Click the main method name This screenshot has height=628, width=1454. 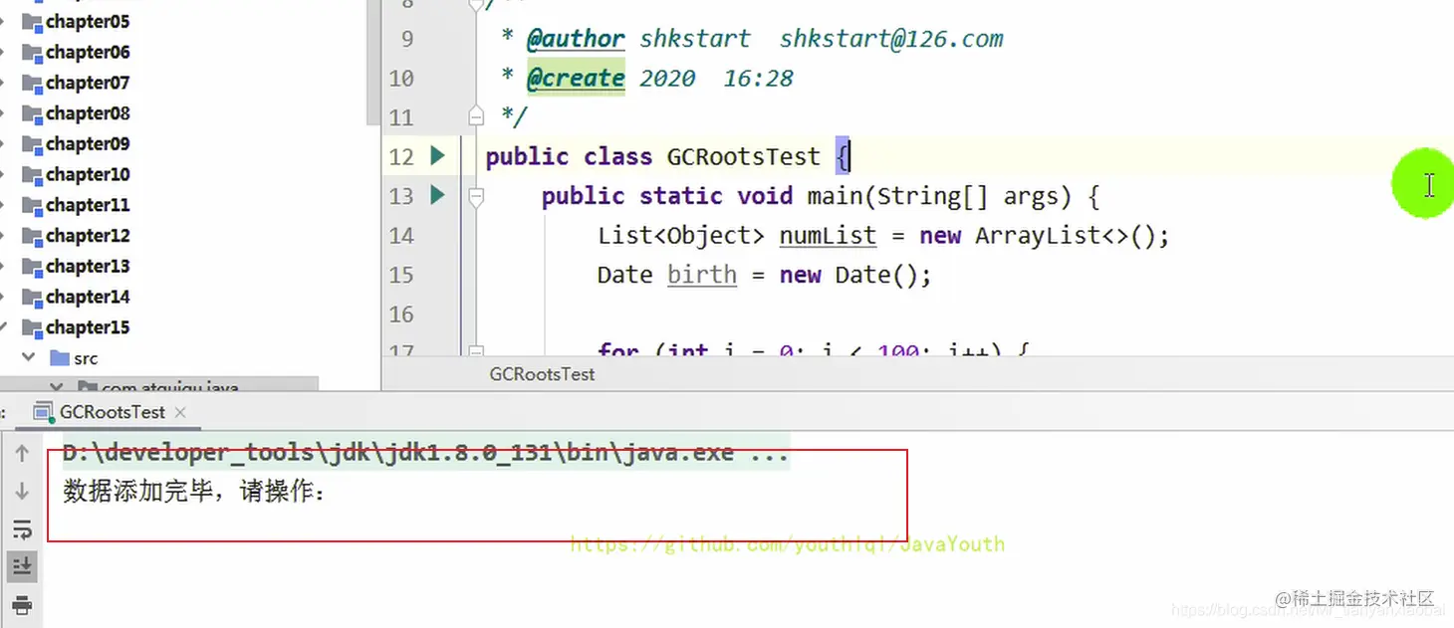(x=835, y=195)
